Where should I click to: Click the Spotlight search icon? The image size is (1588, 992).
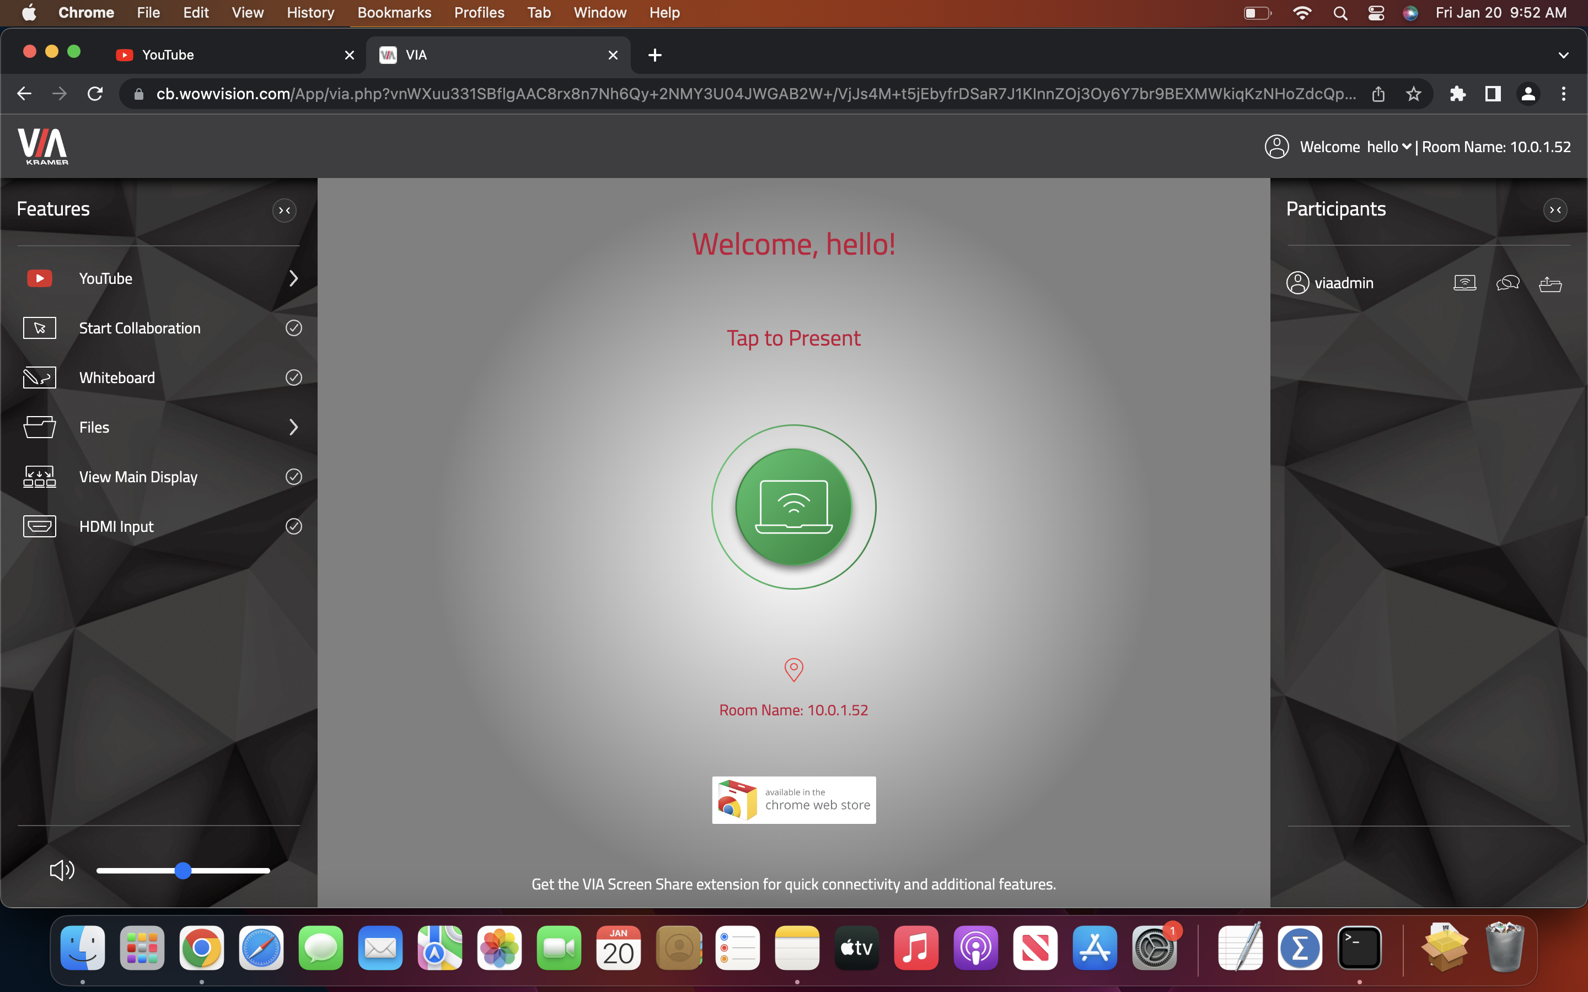coord(1340,13)
